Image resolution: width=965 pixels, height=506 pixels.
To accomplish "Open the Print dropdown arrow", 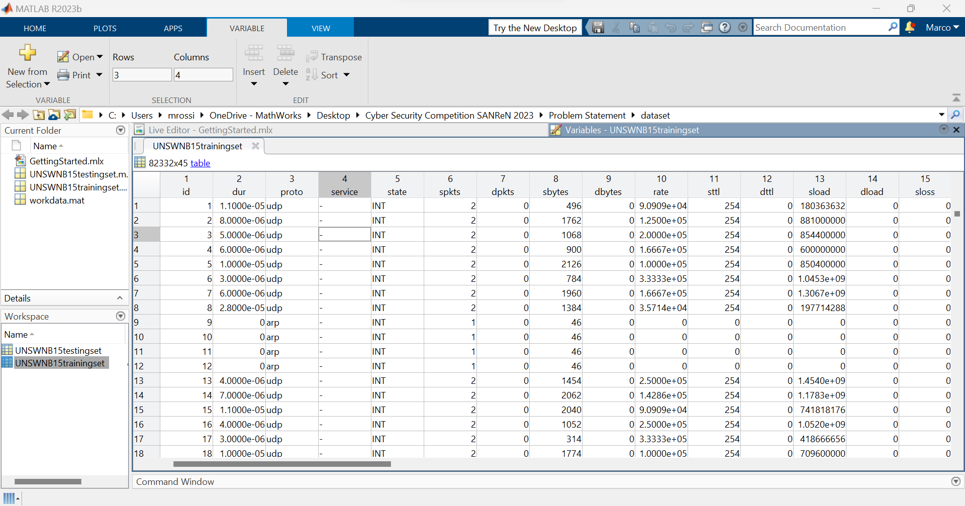I will tap(99, 75).
